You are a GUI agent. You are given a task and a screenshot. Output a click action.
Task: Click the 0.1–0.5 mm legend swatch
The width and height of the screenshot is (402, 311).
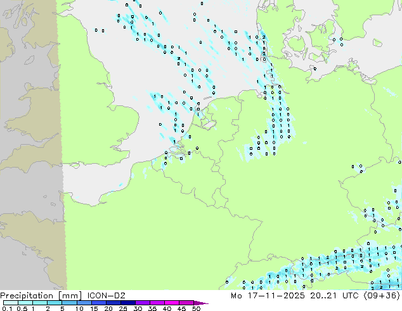11,303
